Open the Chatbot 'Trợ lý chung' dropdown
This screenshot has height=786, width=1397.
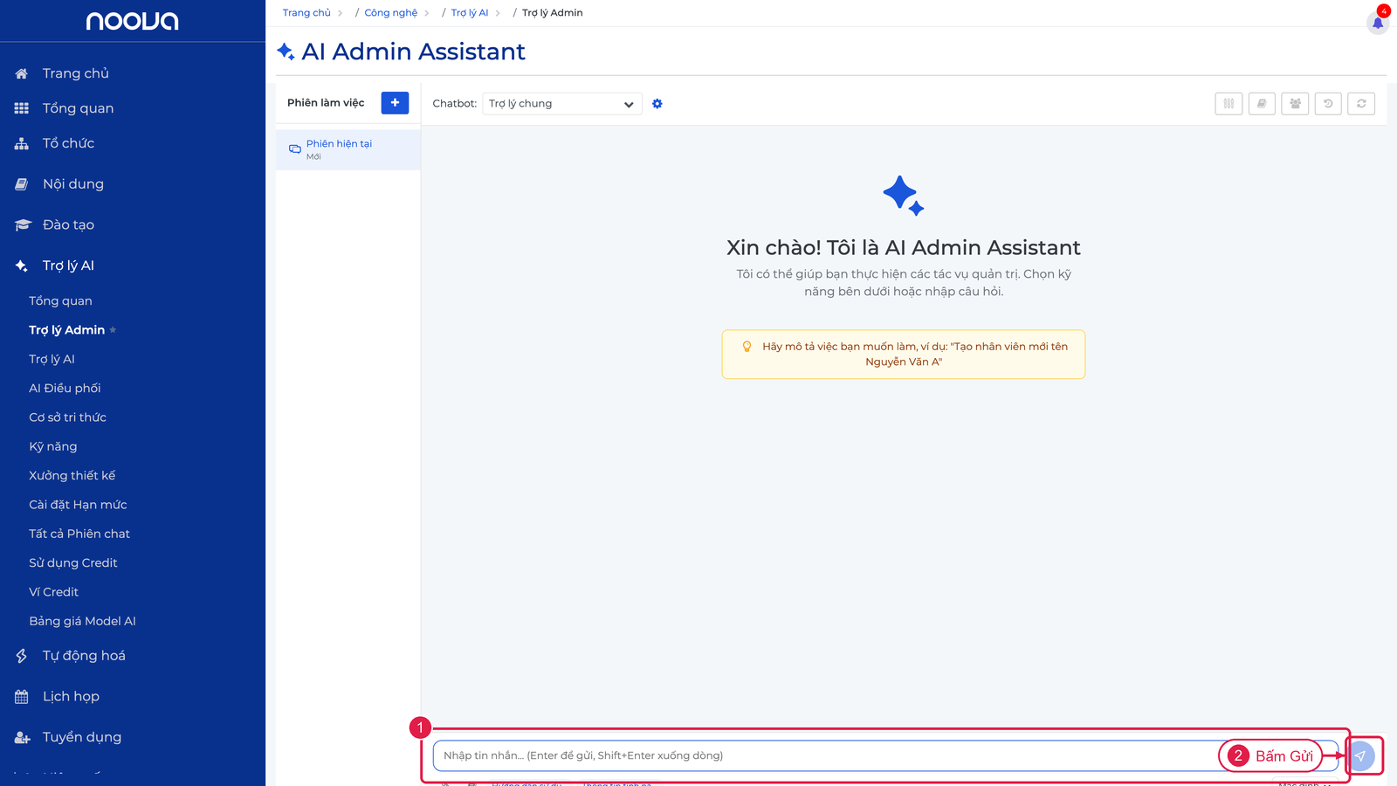[x=562, y=104]
